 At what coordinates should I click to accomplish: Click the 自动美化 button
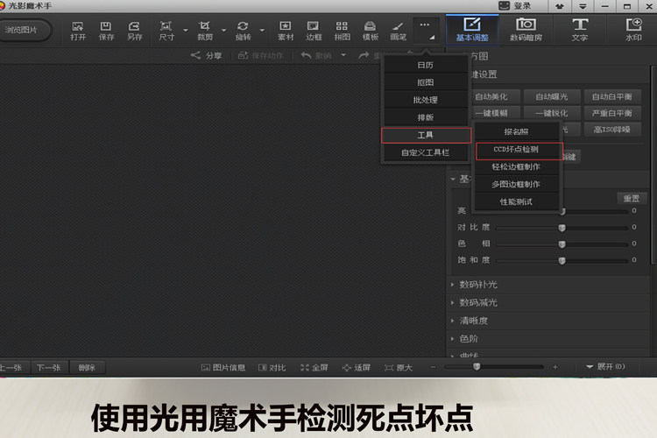(x=494, y=97)
